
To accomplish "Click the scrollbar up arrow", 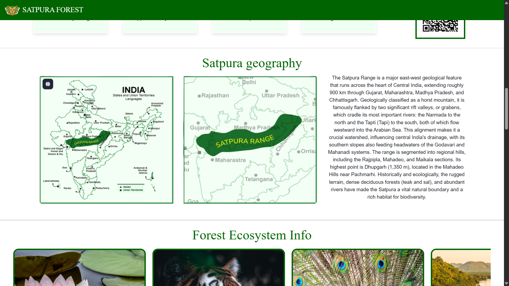I will (x=506, y=3).
